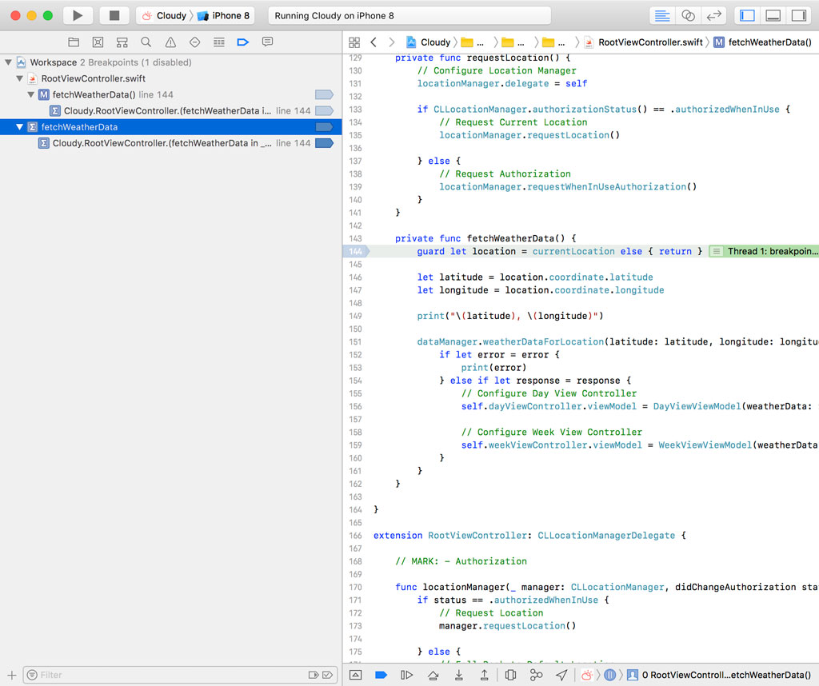Collapse the RootViewController.swift breakpoint list

(x=18, y=79)
